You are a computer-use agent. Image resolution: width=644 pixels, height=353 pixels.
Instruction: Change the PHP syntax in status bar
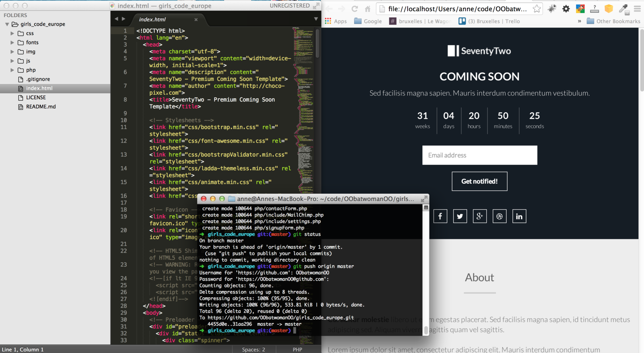(x=297, y=349)
